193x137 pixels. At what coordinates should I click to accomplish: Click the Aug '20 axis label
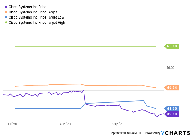(65, 124)
